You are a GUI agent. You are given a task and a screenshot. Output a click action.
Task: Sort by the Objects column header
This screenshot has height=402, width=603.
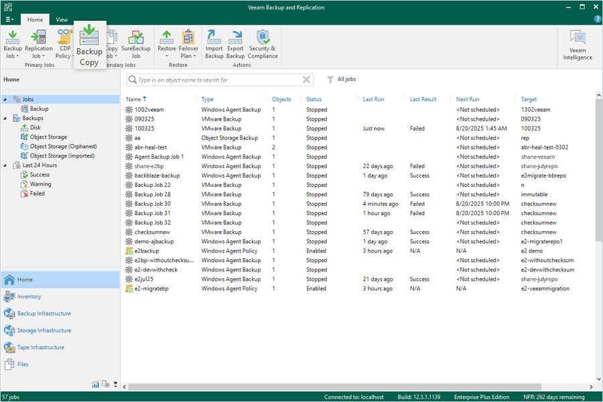pyautogui.click(x=281, y=99)
